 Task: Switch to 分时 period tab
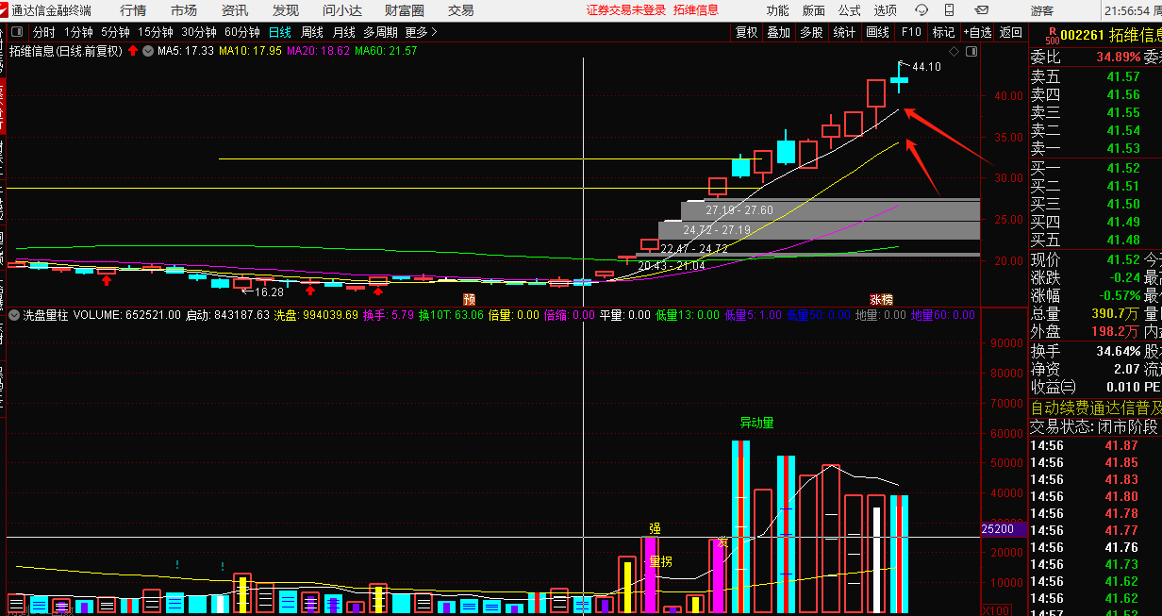click(44, 32)
